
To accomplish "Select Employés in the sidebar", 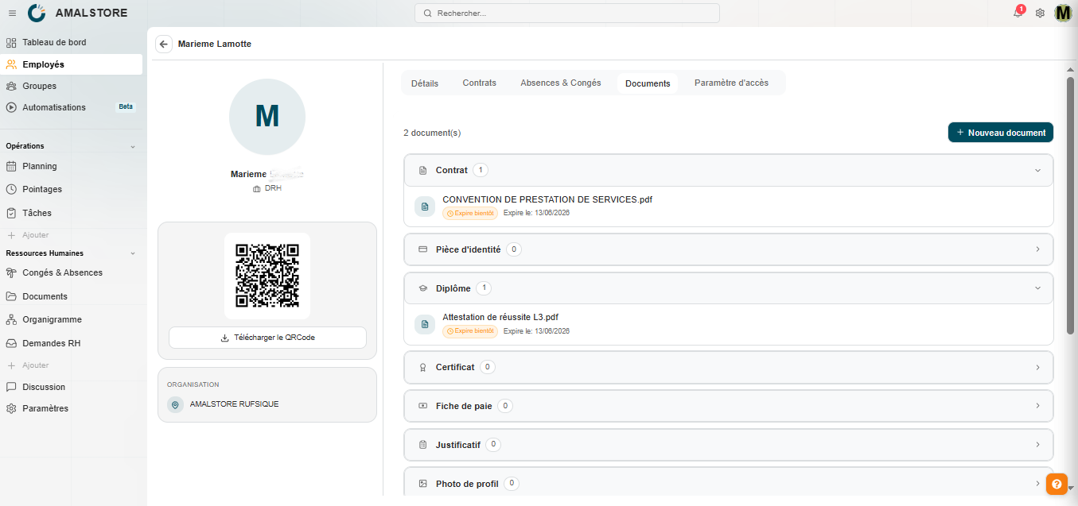I will click(72, 64).
